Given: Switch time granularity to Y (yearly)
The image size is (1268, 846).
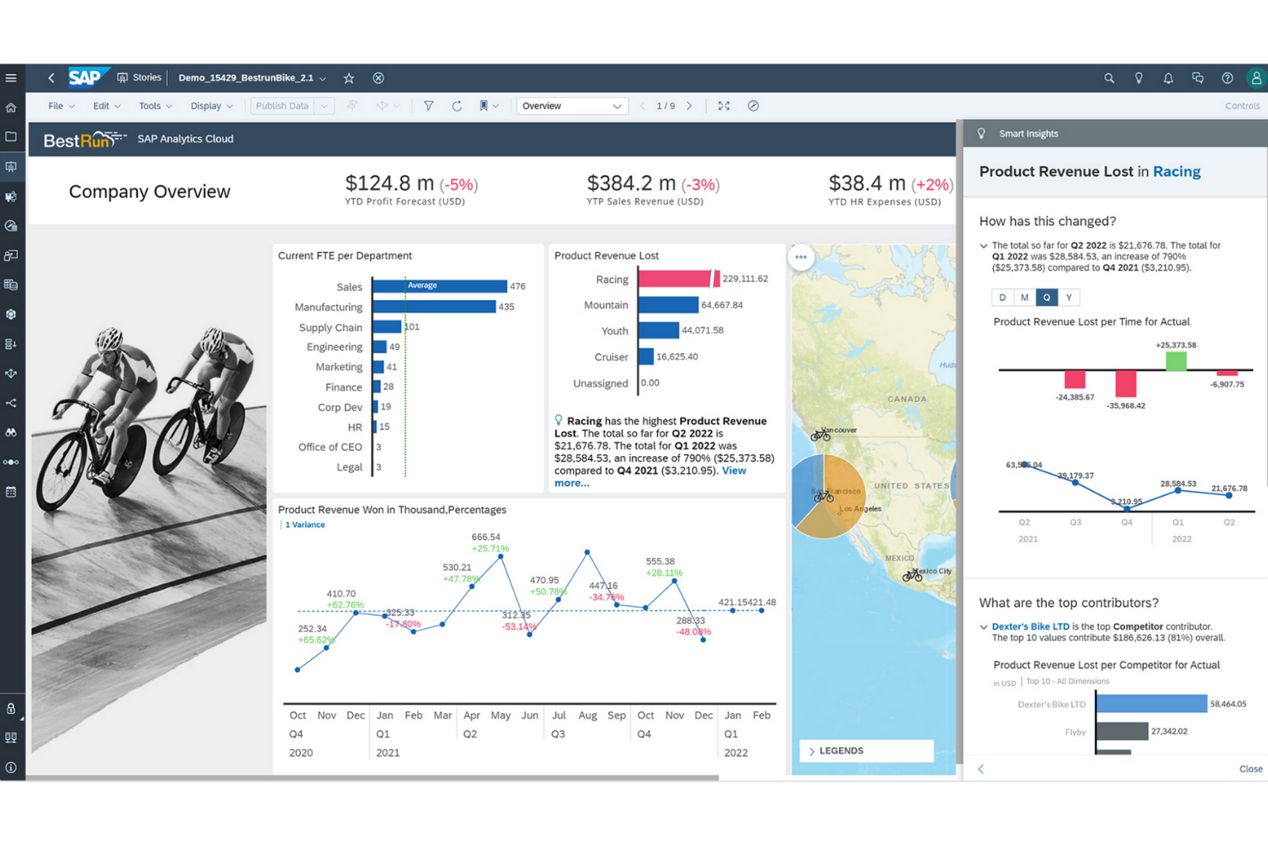Looking at the screenshot, I should [1068, 297].
